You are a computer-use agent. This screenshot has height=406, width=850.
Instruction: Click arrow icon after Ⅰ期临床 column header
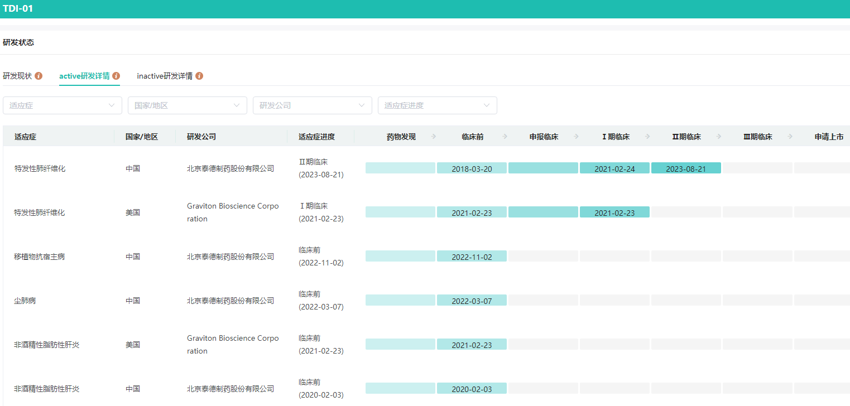coord(648,137)
